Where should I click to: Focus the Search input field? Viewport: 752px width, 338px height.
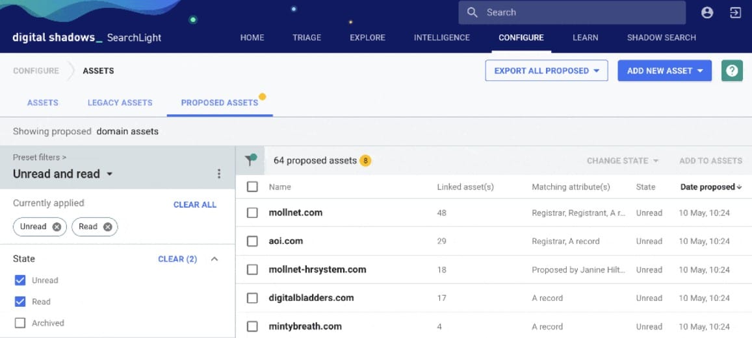click(x=572, y=12)
